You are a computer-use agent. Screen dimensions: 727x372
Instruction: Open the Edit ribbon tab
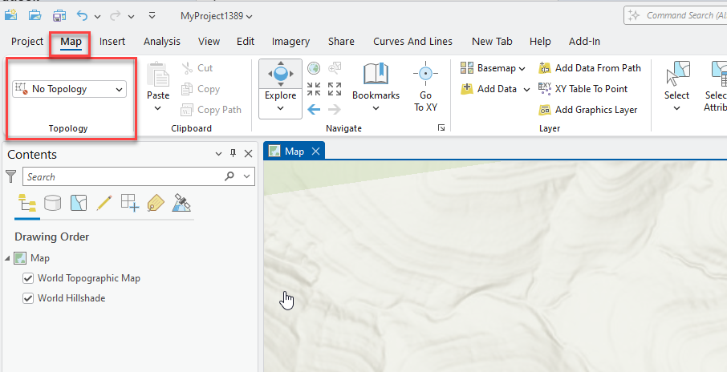tap(246, 41)
